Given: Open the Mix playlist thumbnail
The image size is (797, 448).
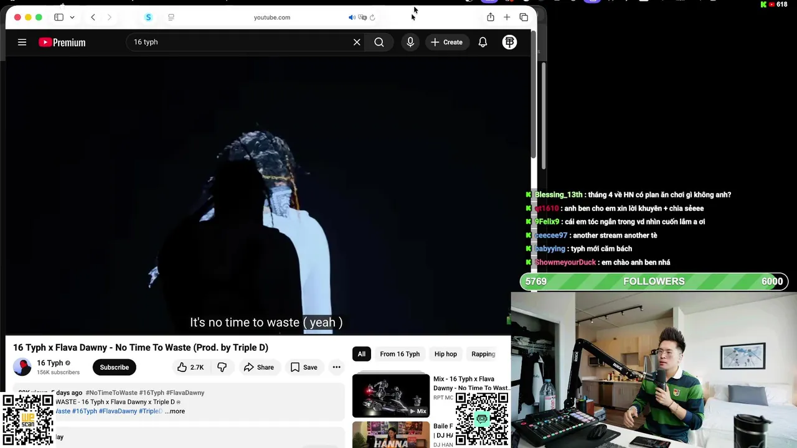Looking at the screenshot, I should (391, 396).
